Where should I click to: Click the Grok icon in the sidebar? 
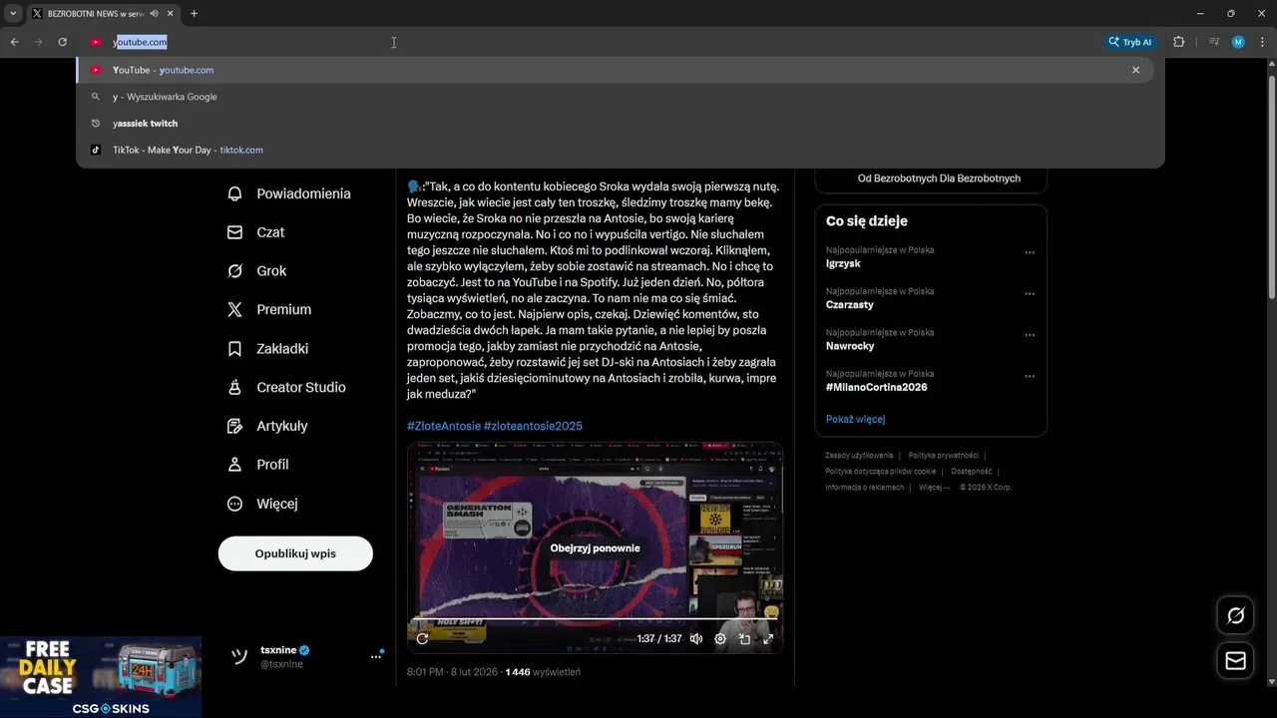(234, 271)
